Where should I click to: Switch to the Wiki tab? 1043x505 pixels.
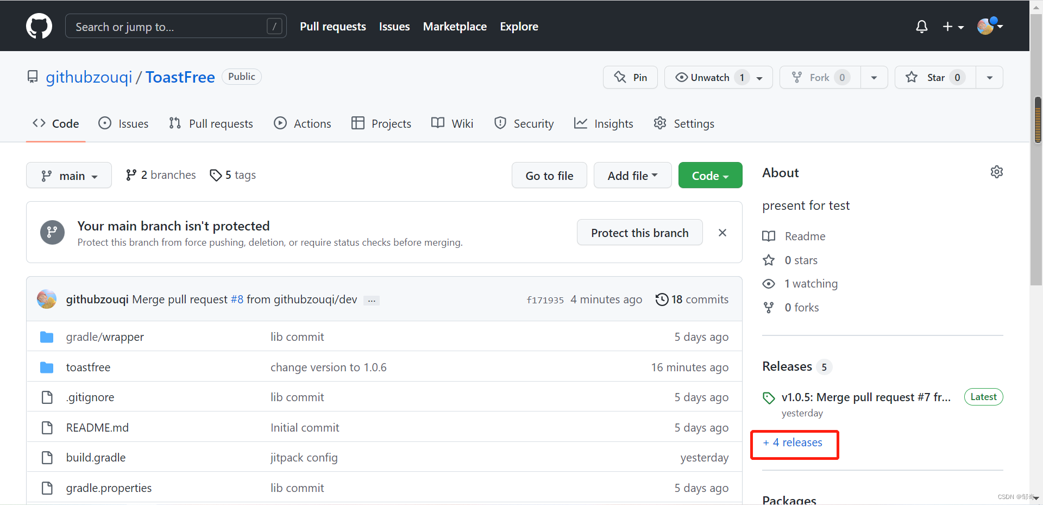coord(452,123)
